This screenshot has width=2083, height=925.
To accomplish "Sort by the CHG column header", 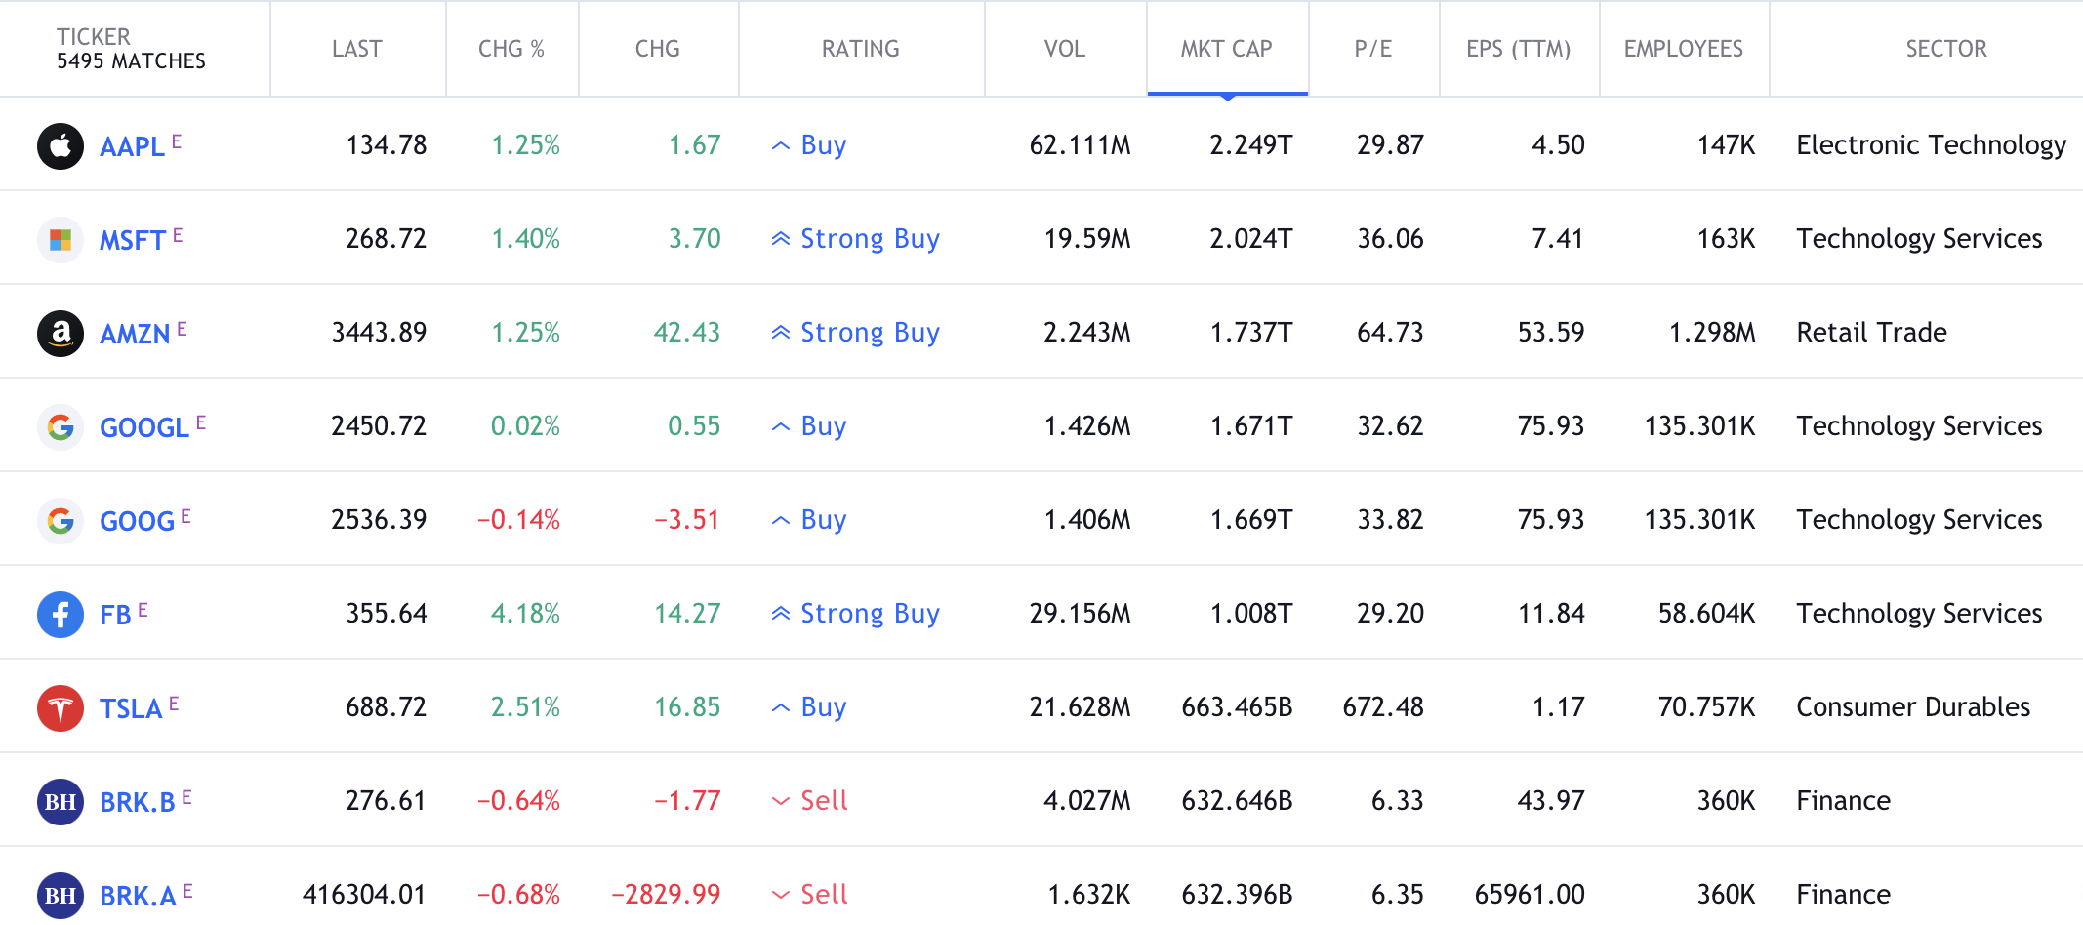I will click(x=658, y=49).
